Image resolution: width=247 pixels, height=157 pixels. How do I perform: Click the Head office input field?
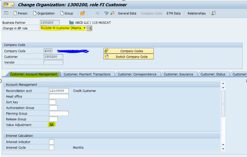pyautogui.click(x=59, y=96)
